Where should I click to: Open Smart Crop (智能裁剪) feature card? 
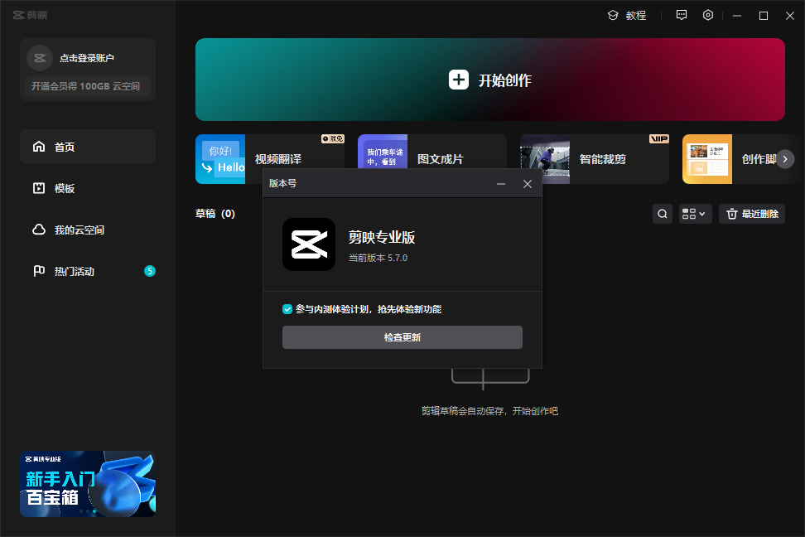pyautogui.click(x=594, y=159)
